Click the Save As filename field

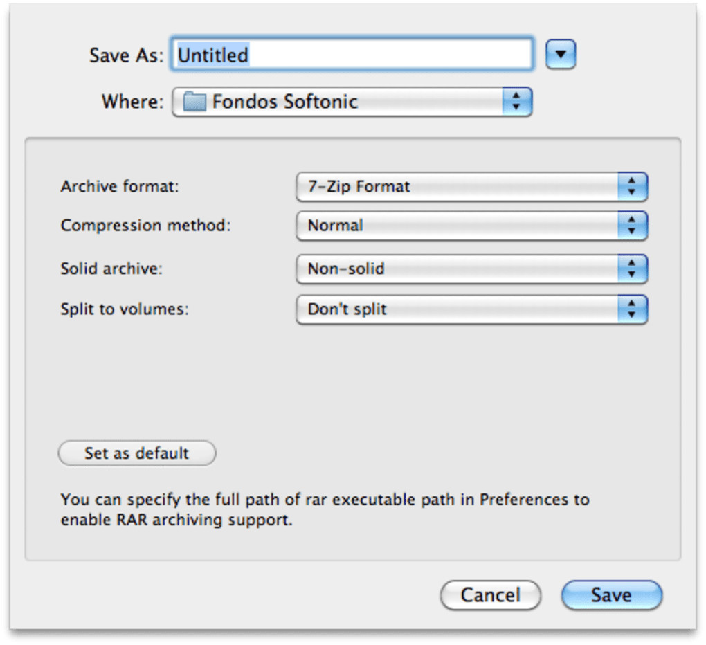pyautogui.click(x=352, y=55)
